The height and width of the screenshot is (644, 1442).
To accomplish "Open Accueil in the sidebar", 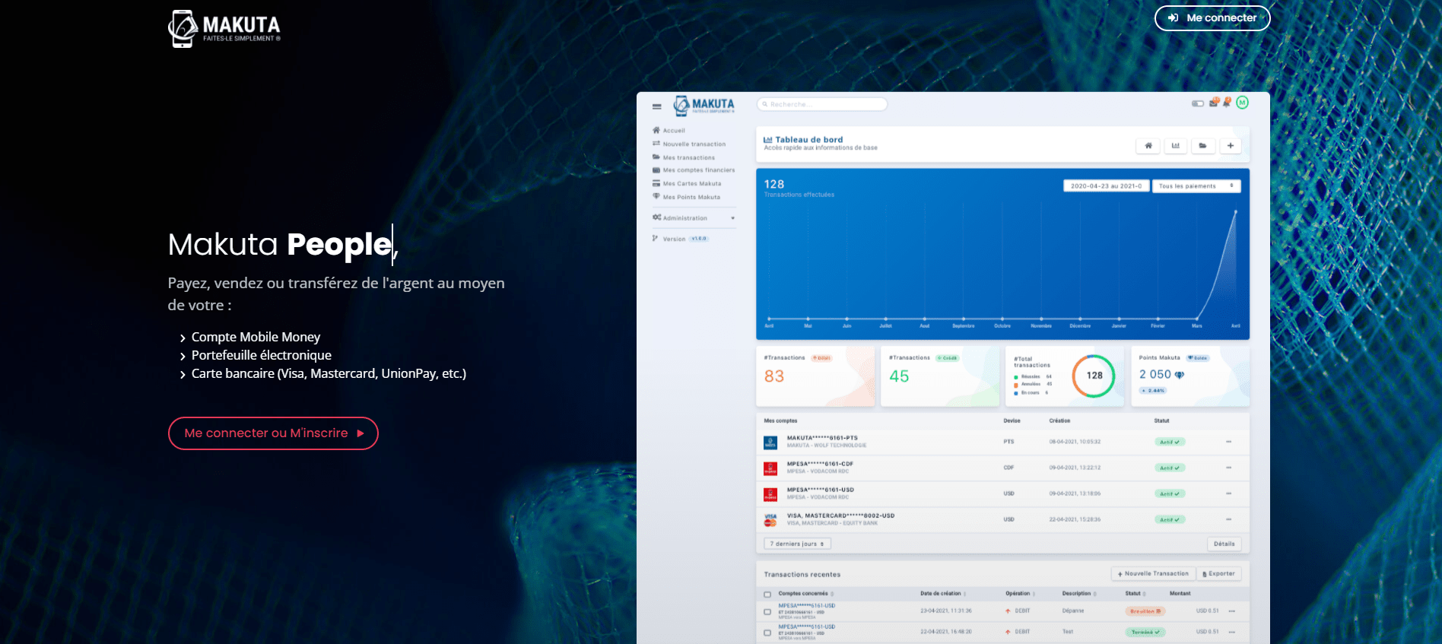I will 669,131.
